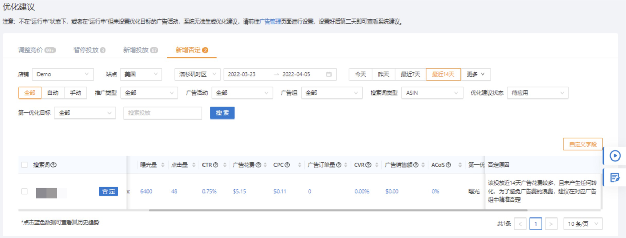Switch to 调整竞价 tab
Screen dimensions: 626x238
36,50
